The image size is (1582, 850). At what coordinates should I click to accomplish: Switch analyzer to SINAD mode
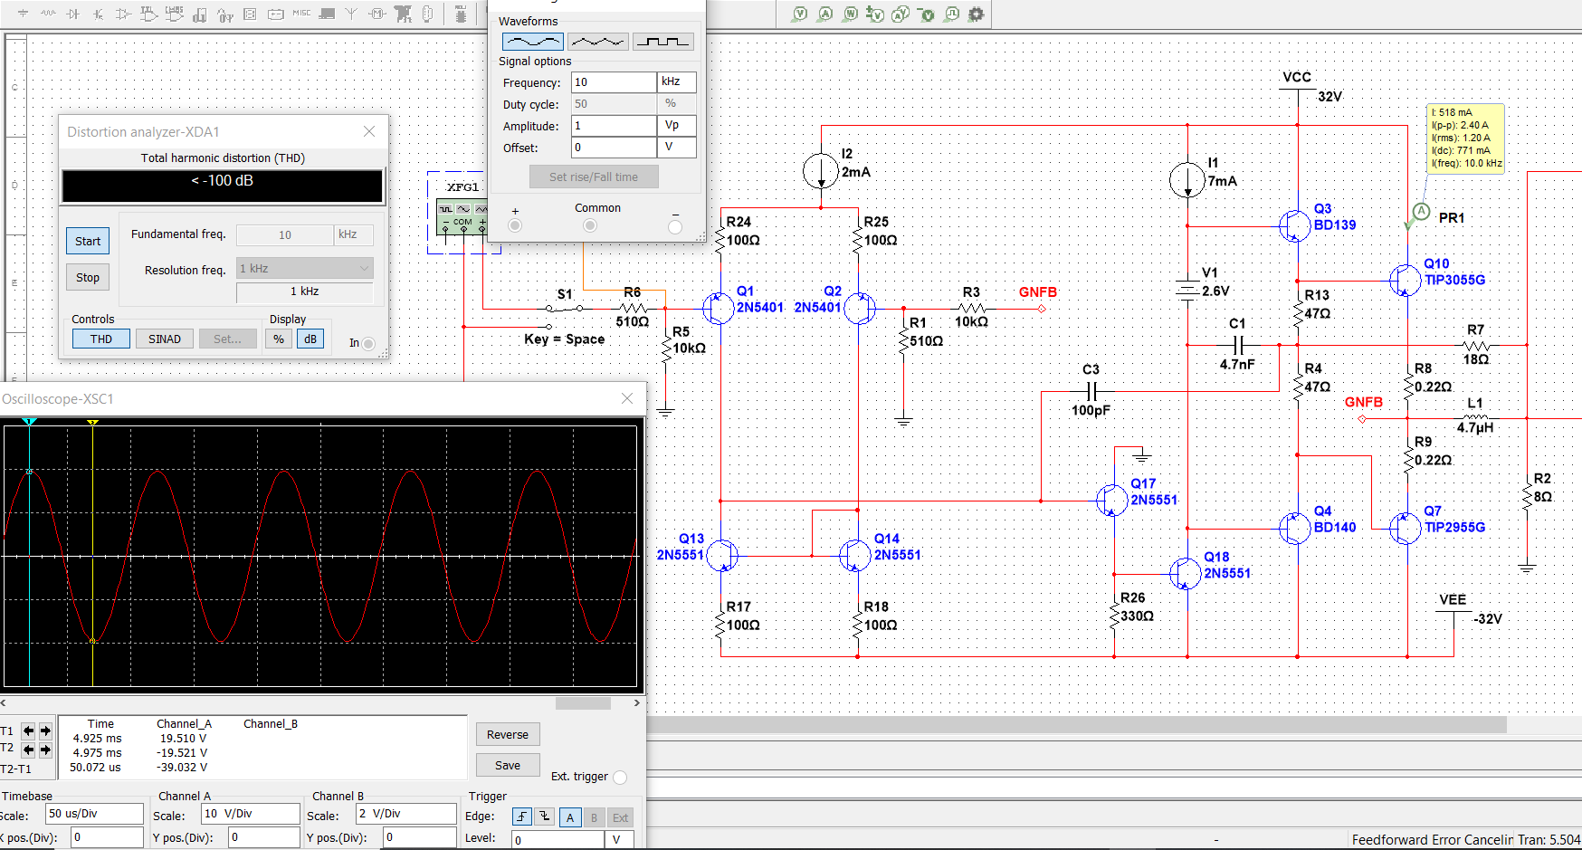[165, 339]
